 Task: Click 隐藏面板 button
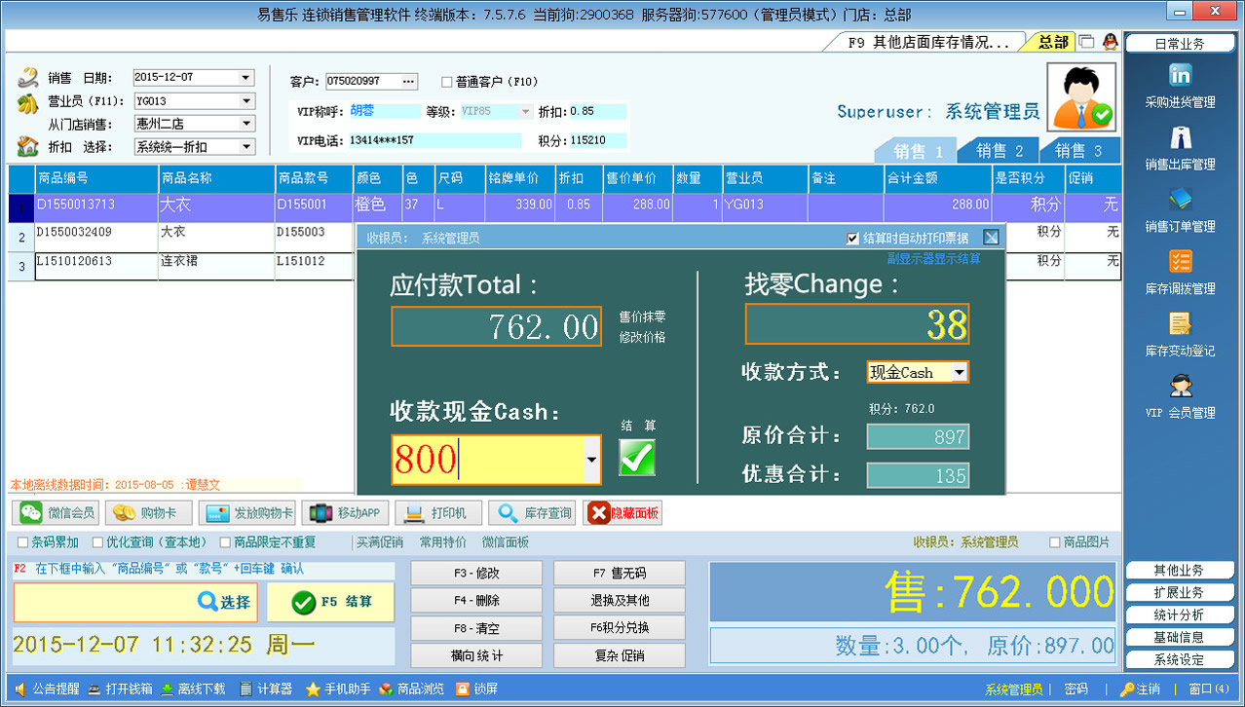pyautogui.click(x=622, y=512)
